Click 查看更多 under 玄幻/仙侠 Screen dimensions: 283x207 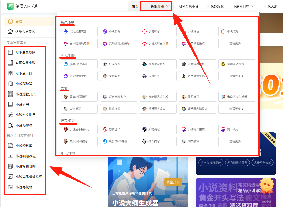click(x=237, y=76)
